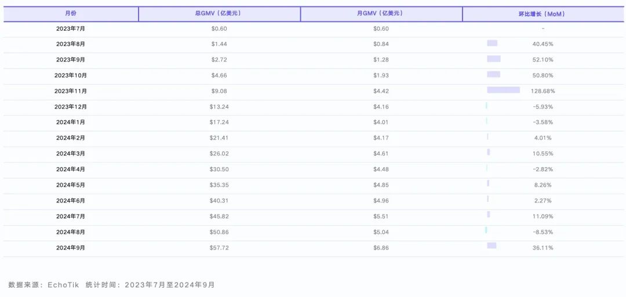The width and height of the screenshot is (626, 297).
Task: Select the 2024年1月 row label
Action: tap(71, 122)
